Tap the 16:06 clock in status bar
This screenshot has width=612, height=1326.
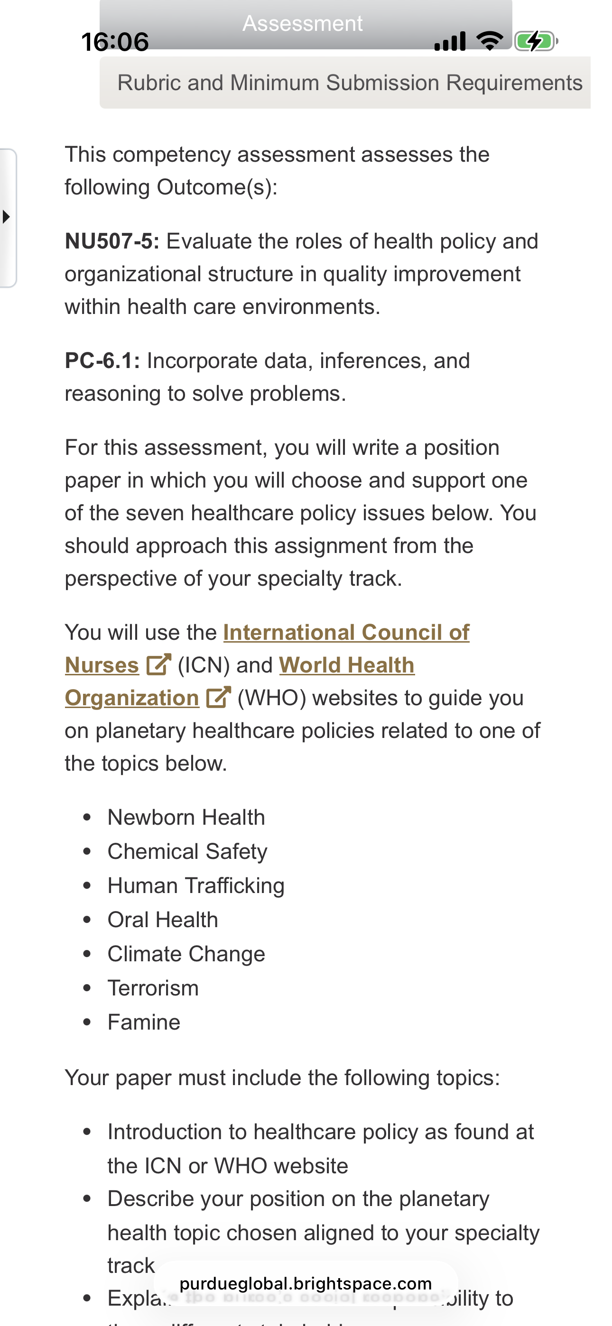115,42
